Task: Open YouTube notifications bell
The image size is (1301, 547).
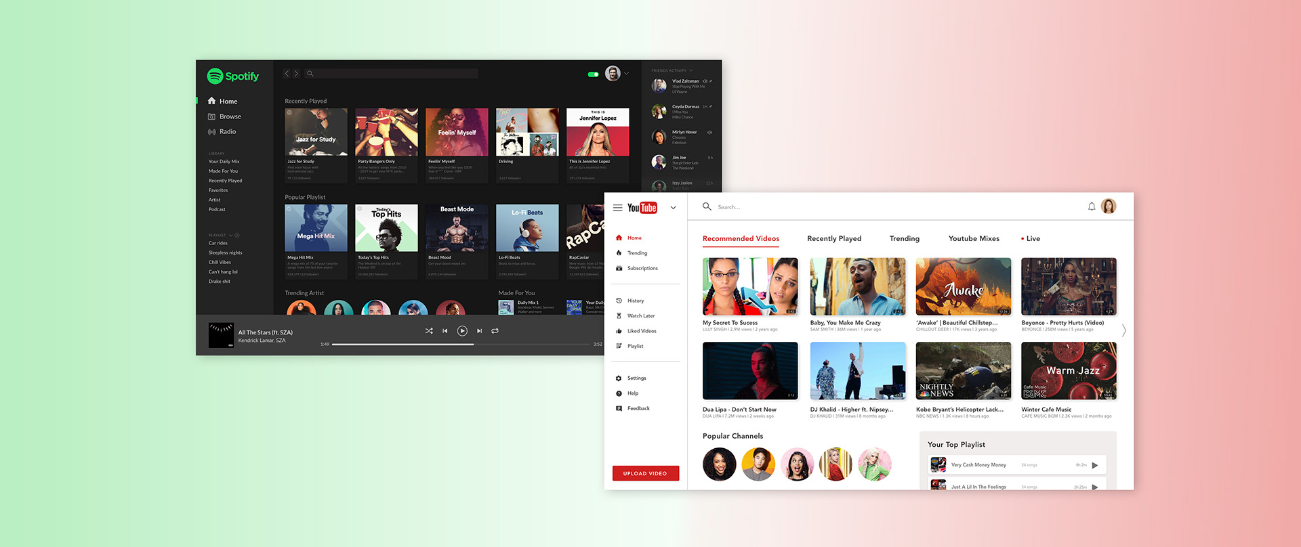Action: pos(1092,206)
